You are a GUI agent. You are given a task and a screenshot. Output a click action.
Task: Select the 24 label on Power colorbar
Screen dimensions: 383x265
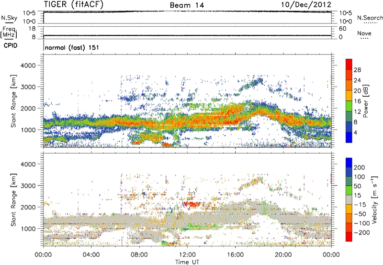tap(357, 80)
